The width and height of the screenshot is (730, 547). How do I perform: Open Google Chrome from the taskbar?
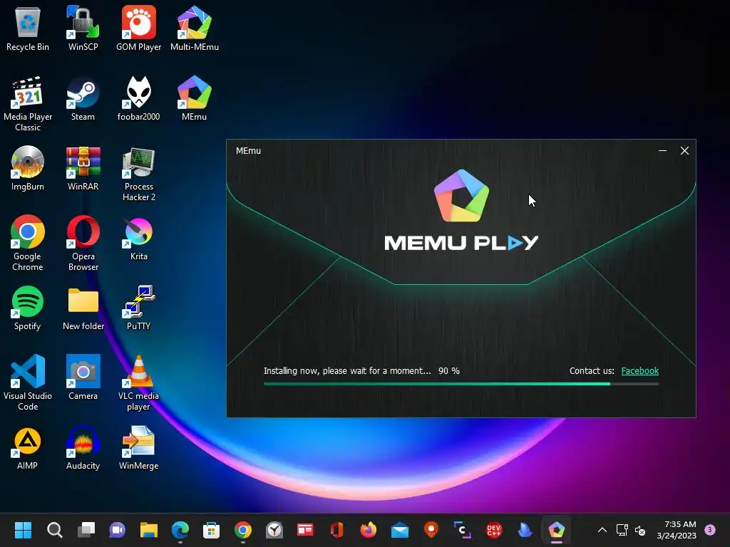[243, 530]
